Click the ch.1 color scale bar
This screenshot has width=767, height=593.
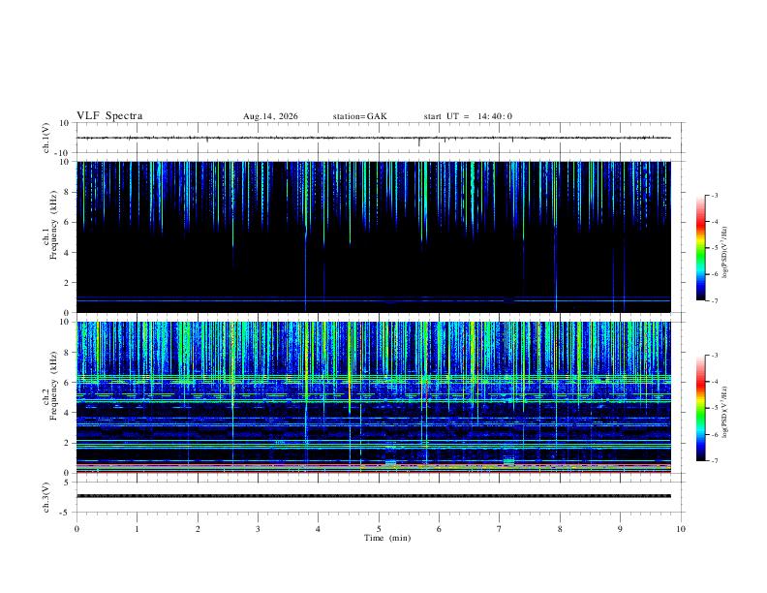(x=700, y=248)
